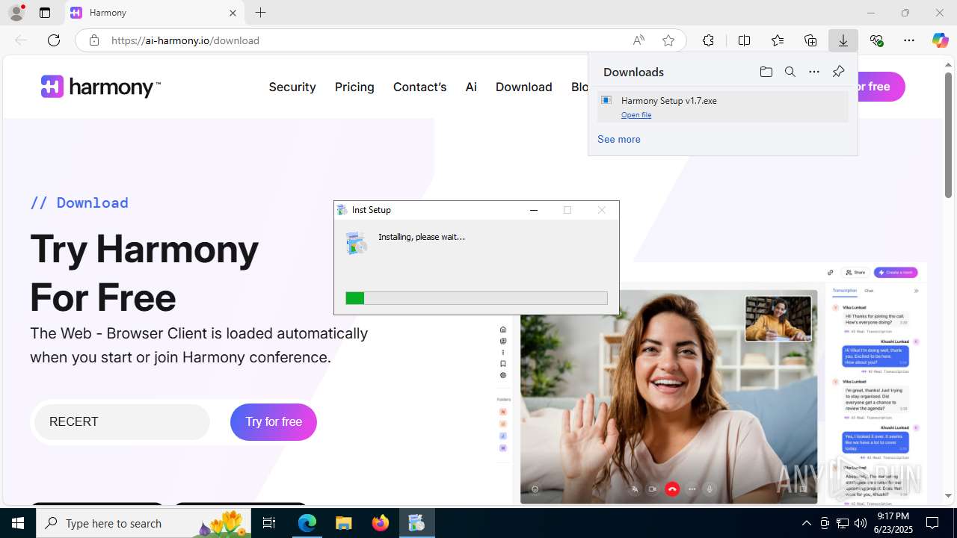The image size is (957, 538).
Task: Open the Favorites list icon
Action: click(x=778, y=40)
